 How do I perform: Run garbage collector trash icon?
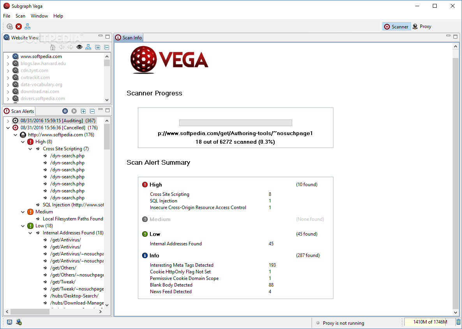458,322
